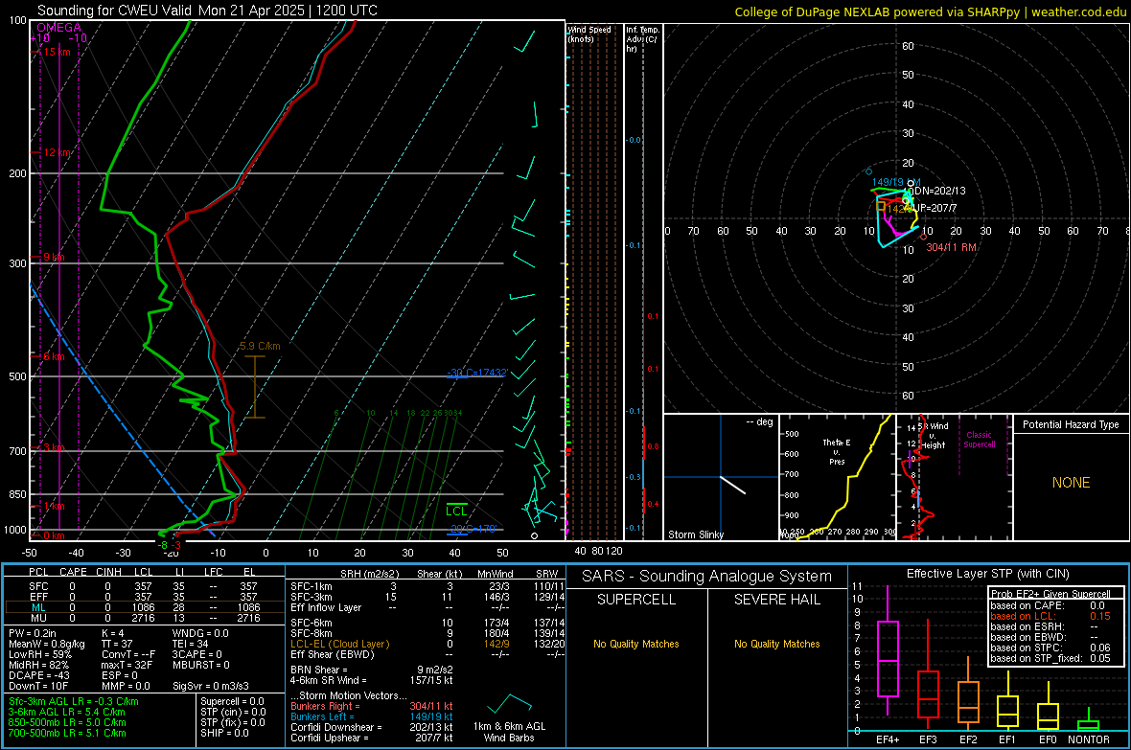Click the white Storm Slinky line plot
The height and width of the screenshot is (750, 1131).
coord(733,485)
